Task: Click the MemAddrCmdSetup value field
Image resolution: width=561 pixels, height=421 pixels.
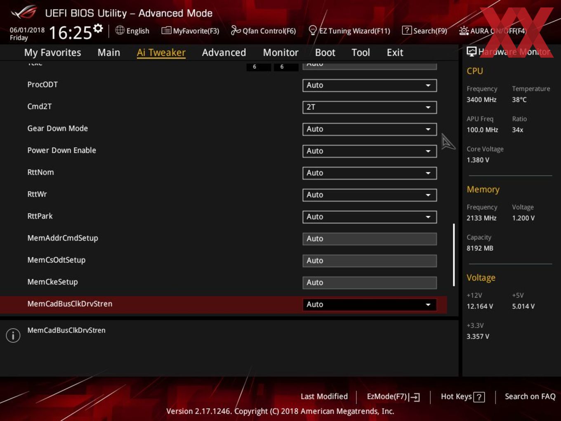Action: [x=370, y=239]
